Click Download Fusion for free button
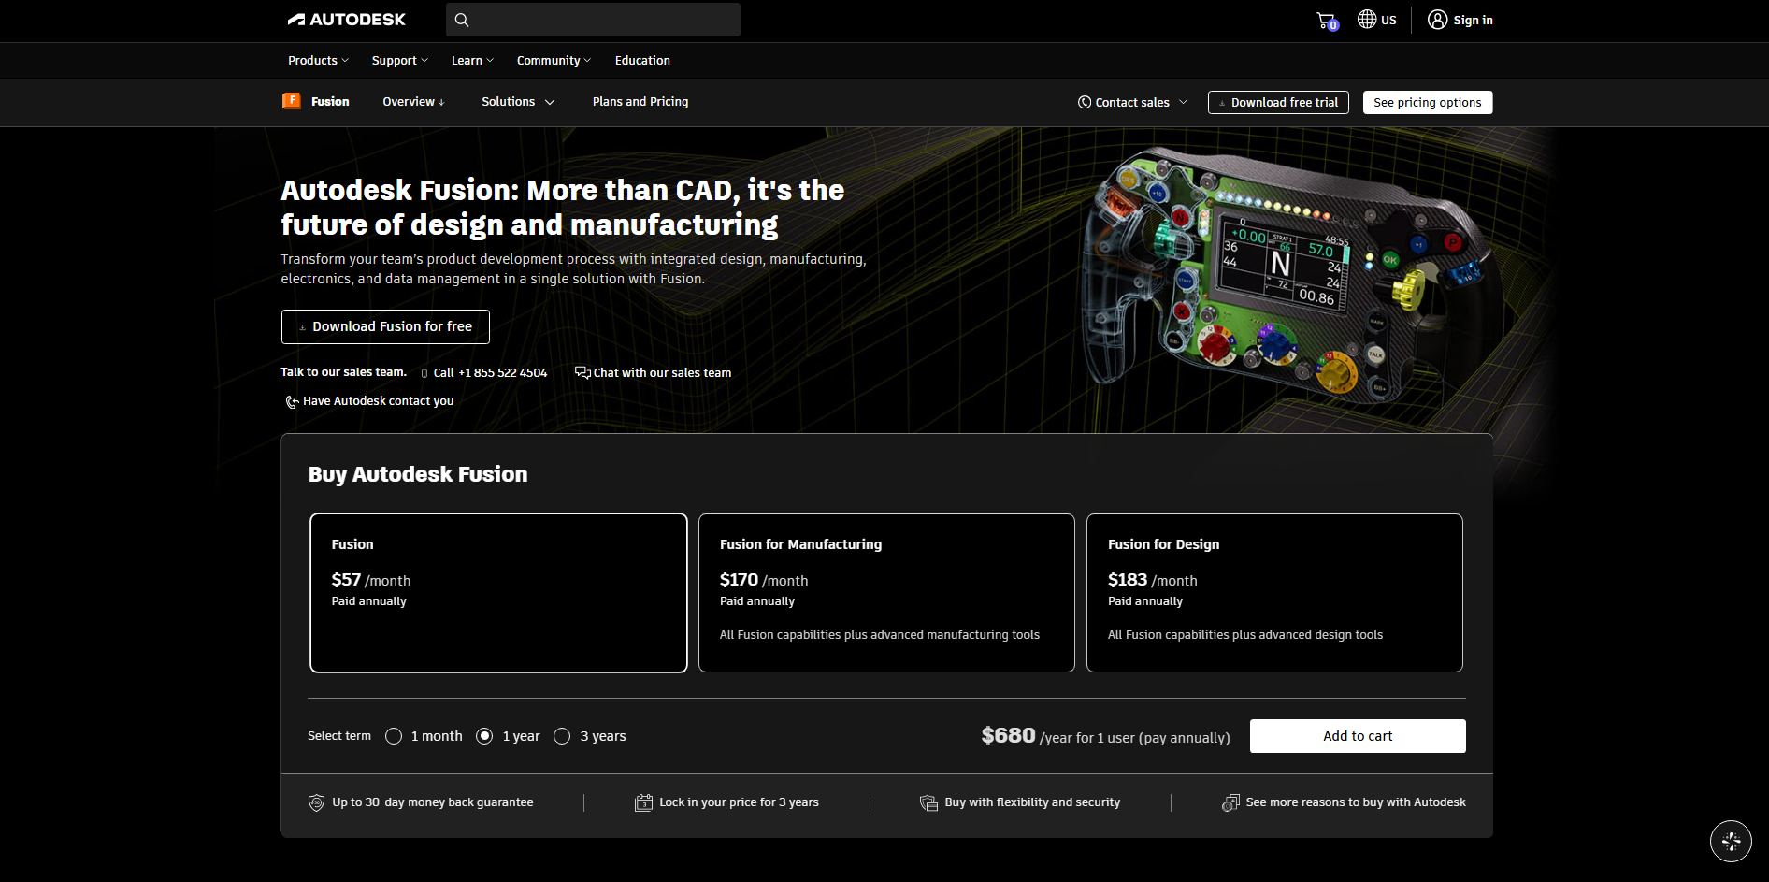The image size is (1769, 882). tap(385, 326)
